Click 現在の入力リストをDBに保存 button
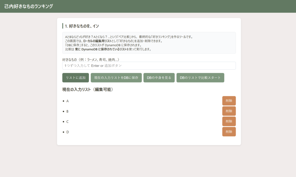Image resolution: width=296 pixels, height=177 pixels. click(x=116, y=78)
